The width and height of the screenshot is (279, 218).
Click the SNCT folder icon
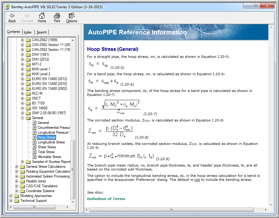point(28,98)
